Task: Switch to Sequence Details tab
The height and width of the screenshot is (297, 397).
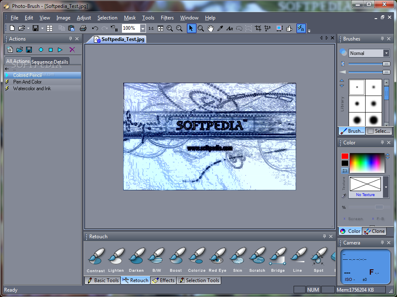Action: (x=50, y=62)
